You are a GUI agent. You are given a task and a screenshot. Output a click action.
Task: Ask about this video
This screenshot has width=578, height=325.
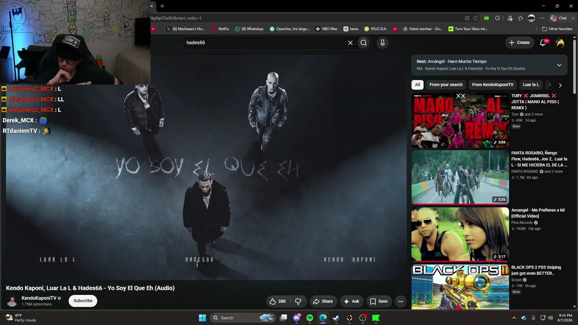click(351, 302)
